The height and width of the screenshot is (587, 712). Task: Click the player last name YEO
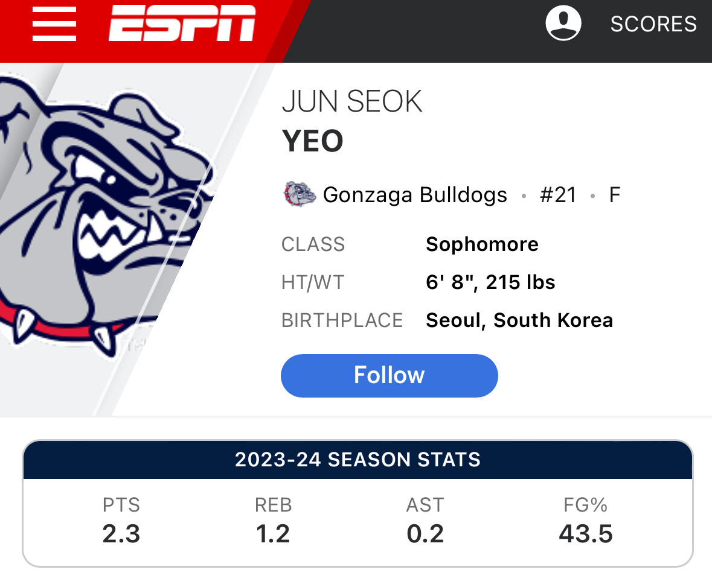312,142
